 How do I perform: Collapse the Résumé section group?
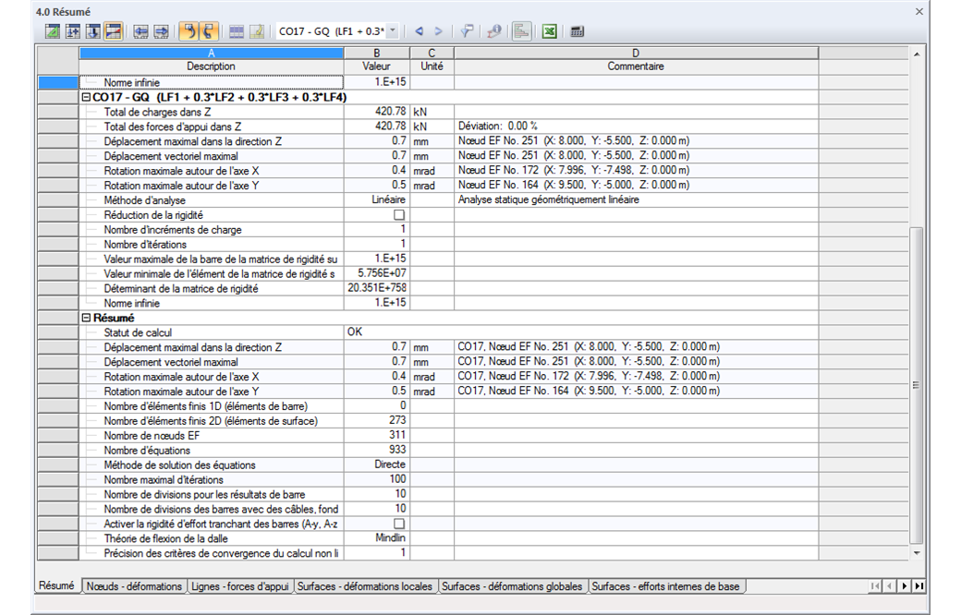coord(87,318)
